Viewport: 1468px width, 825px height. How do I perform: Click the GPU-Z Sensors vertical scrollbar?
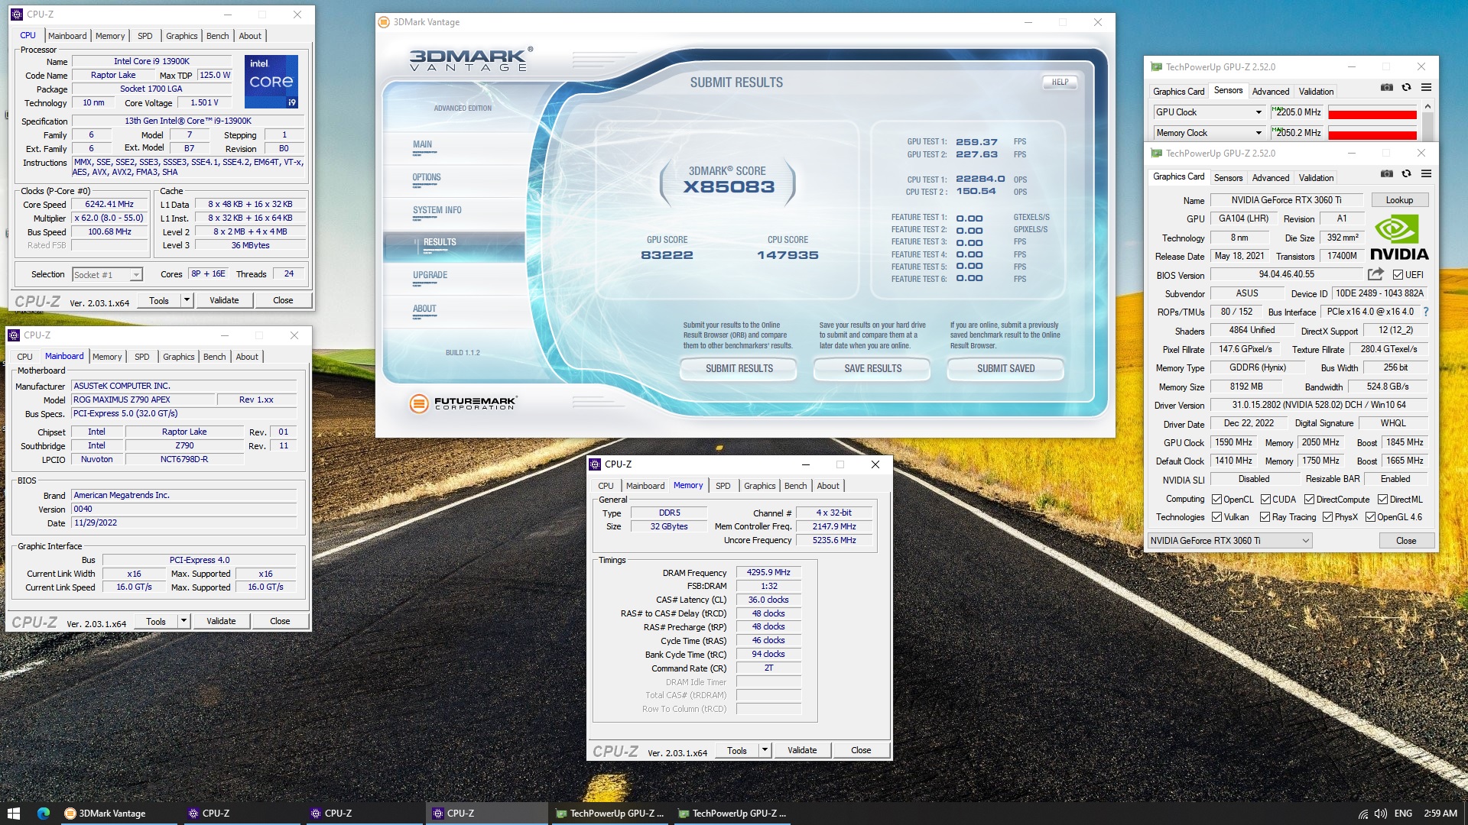click(x=1427, y=122)
